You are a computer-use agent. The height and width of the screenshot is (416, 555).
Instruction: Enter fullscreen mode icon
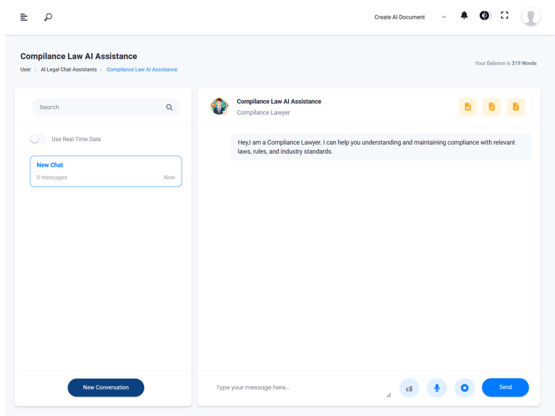coord(504,15)
